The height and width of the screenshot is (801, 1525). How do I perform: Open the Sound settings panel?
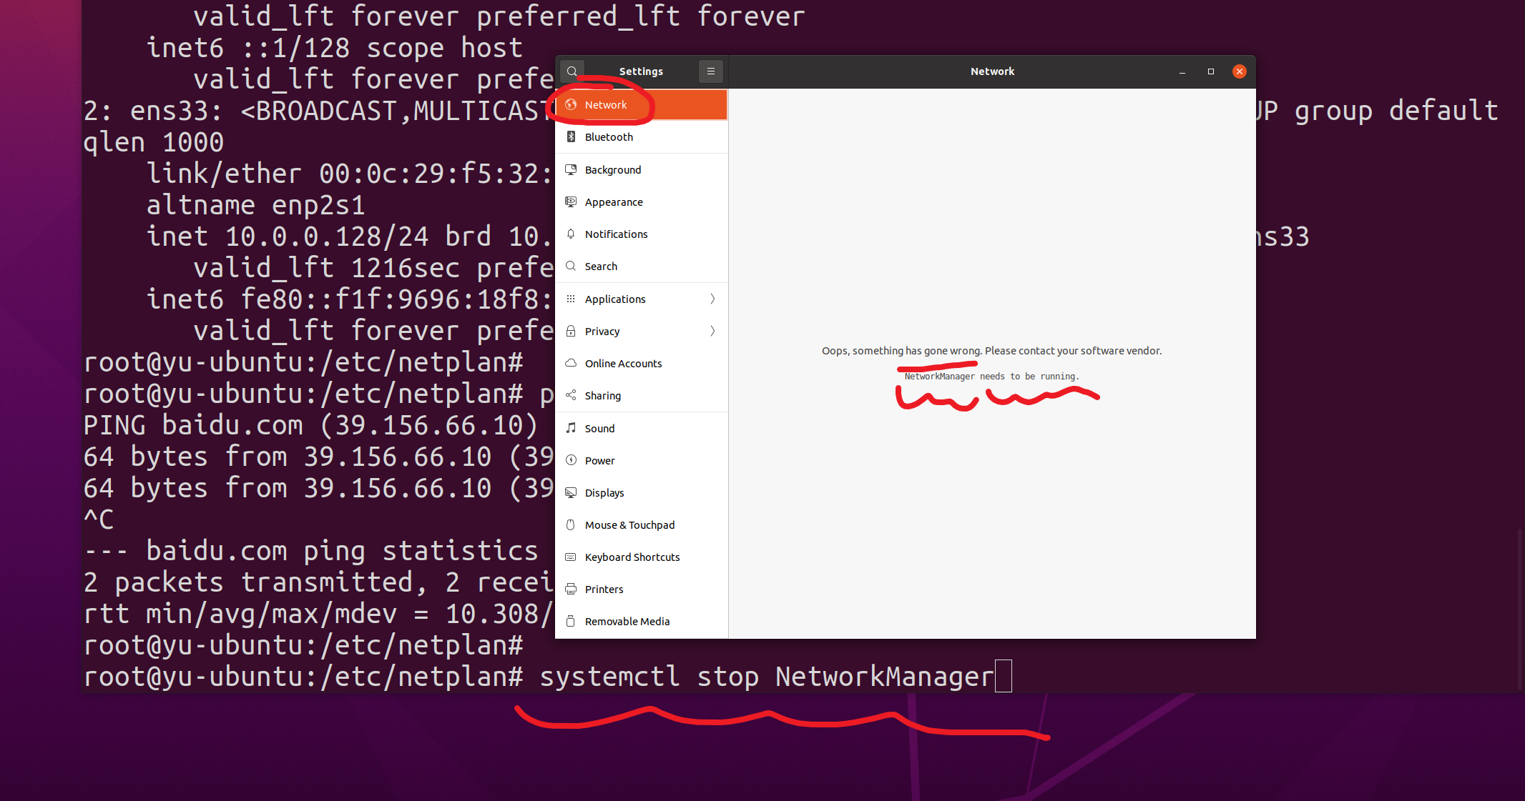tap(642, 429)
